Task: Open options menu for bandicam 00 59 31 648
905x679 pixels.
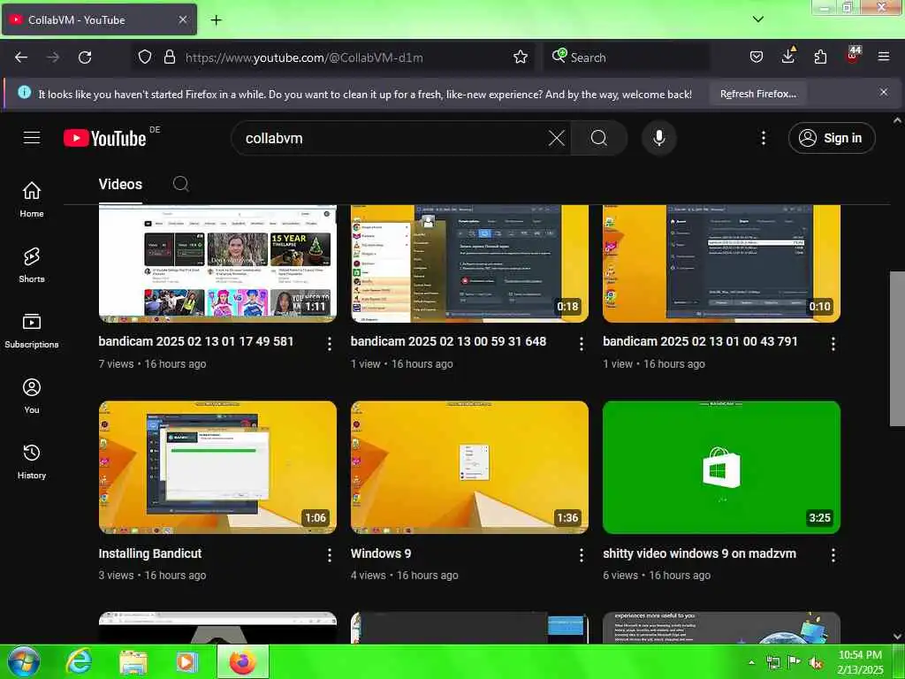Action: click(x=581, y=344)
